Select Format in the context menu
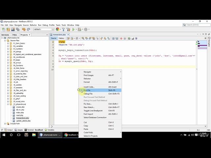Image resolution: width=211 pixels, height=158 pixels. click(x=100, y=82)
